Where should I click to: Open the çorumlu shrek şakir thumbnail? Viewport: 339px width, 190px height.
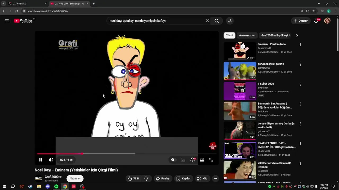coord(240,71)
